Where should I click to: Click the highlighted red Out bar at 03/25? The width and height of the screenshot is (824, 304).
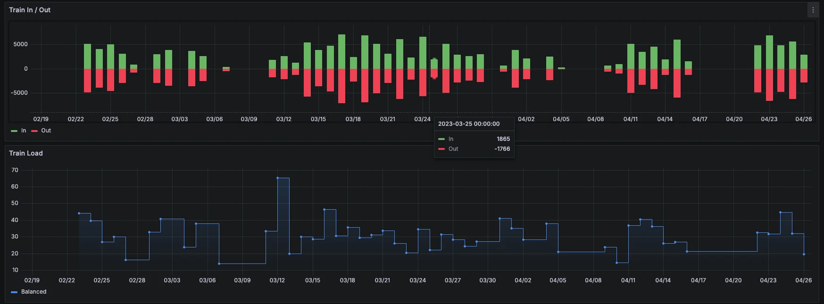pyautogui.click(x=434, y=73)
